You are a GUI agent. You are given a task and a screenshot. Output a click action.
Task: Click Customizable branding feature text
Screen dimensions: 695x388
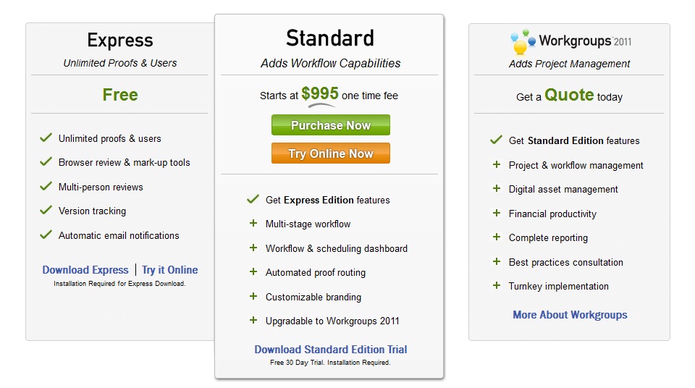(313, 297)
